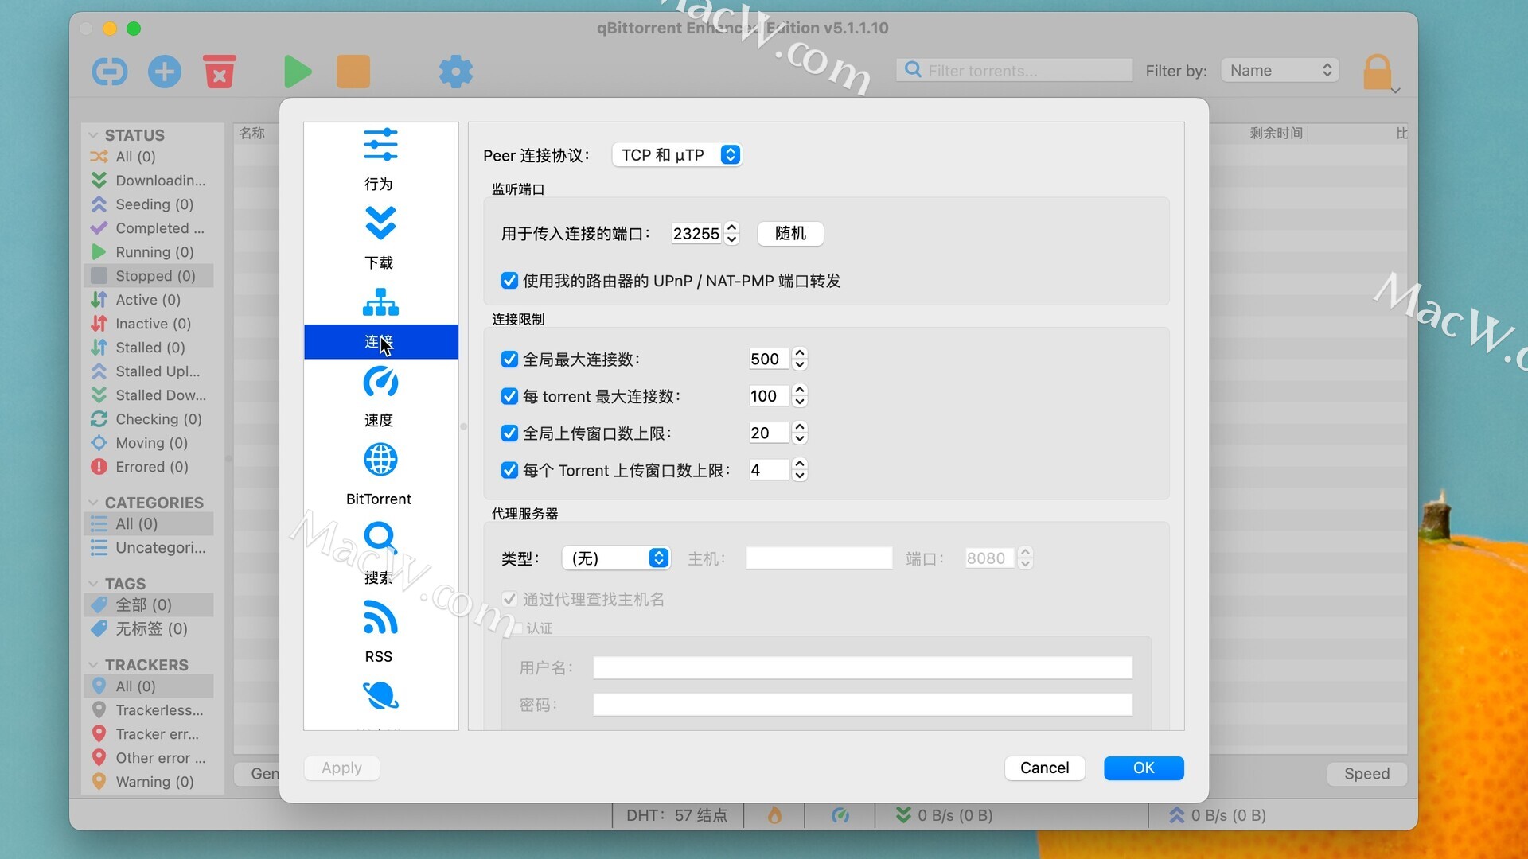This screenshot has height=859, width=1528.
Task: Open Peer 连接协议 TCP 和 μTP dropdown
Action: pos(676,155)
